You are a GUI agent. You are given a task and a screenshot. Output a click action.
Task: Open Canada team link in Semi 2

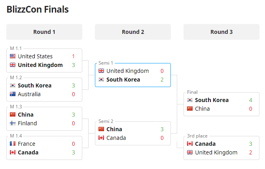pyautogui.click(x=116, y=138)
